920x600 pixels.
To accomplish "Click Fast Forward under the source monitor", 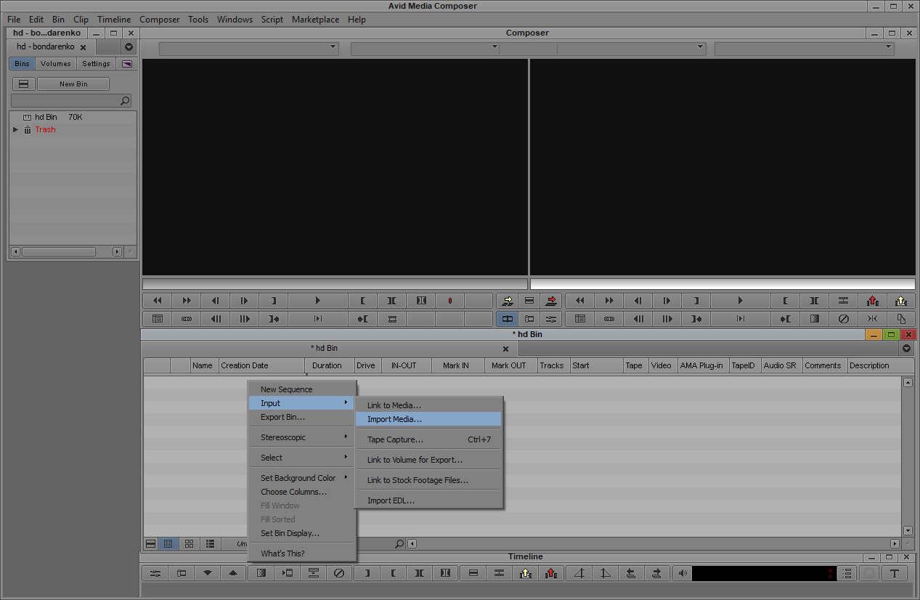I will click(x=187, y=301).
